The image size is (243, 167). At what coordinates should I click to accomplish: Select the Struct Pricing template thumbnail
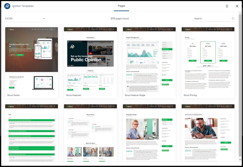[x=208, y=60]
